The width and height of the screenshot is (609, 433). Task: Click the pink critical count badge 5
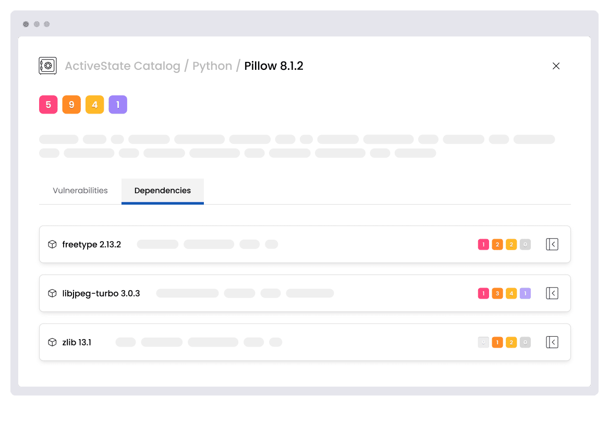48,105
